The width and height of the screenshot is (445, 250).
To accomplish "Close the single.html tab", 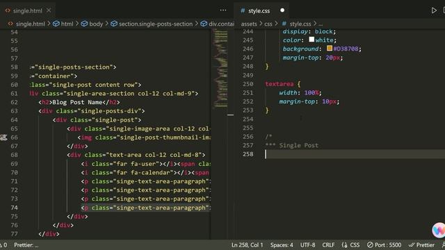I will tap(49, 10).
